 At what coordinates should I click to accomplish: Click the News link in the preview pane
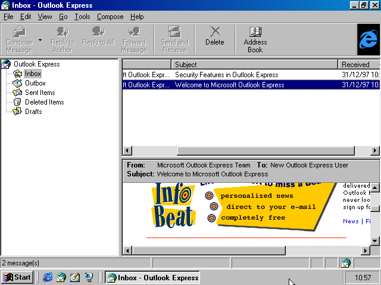click(x=351, y=221)
